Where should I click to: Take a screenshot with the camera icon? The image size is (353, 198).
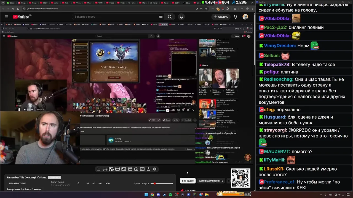pos(148,169)
